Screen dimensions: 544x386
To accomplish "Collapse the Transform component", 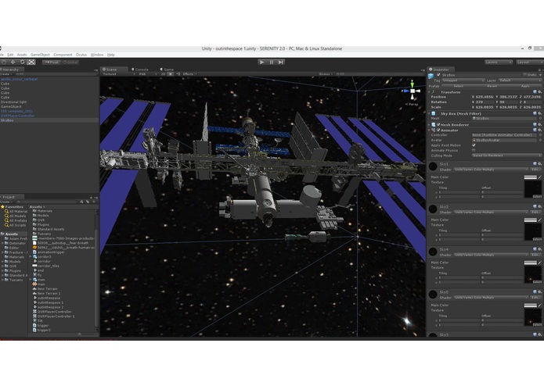I will (430, 92).
